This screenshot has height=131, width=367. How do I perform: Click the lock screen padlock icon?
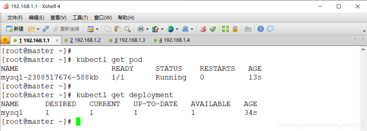(x=235, y=29)
